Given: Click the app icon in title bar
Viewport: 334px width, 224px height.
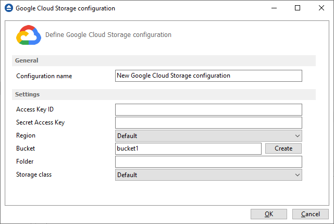Looking at the screenshot, I should pyautogui.click(x=9, y=8).
